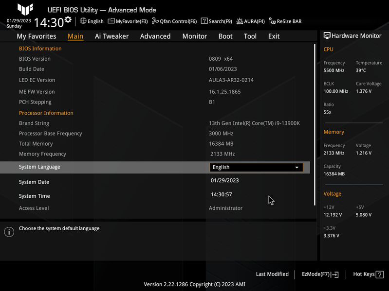This screenshot has width=389, height=291.
Task: Open AURA(F4) lighting icon
Action: point(240,21)
